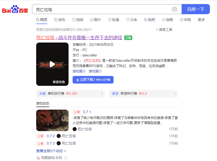The height and width of the screenshot is (161, 217).
Task: Open the 地图 tab
Action: point(167,20)
